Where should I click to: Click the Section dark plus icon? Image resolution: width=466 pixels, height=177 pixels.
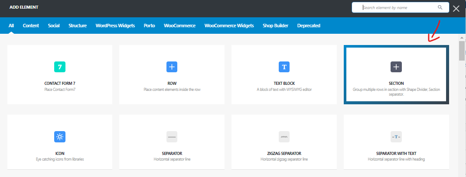click(396, 67)
